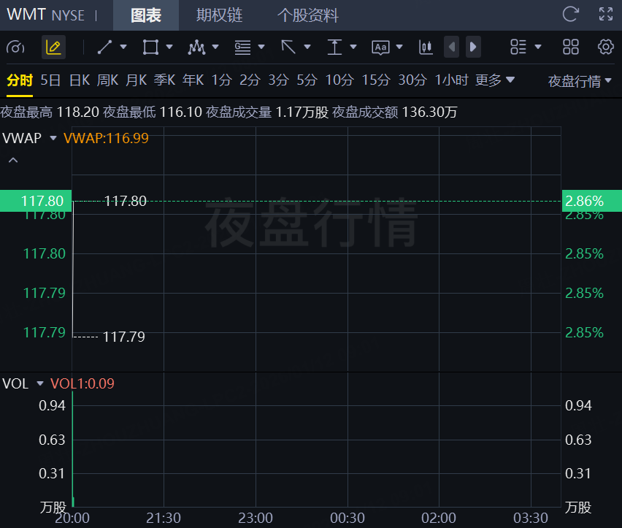Select the 日K timeframe
The image size is (622, 528).
(x=80, y=80)
